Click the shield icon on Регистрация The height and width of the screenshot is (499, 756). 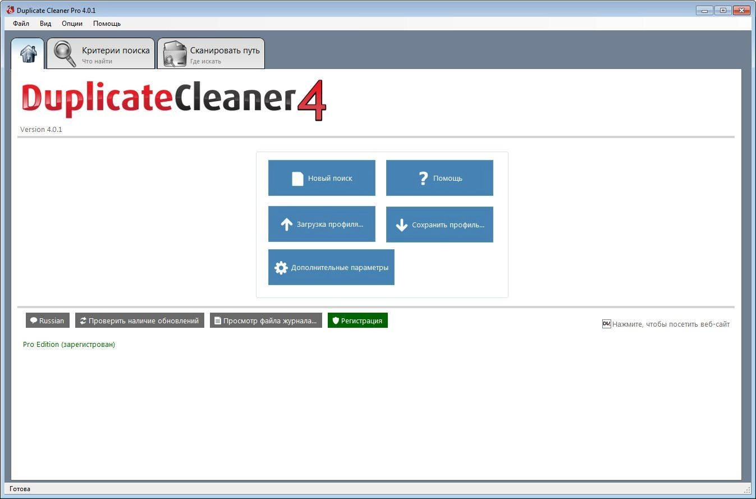[336, 321]
